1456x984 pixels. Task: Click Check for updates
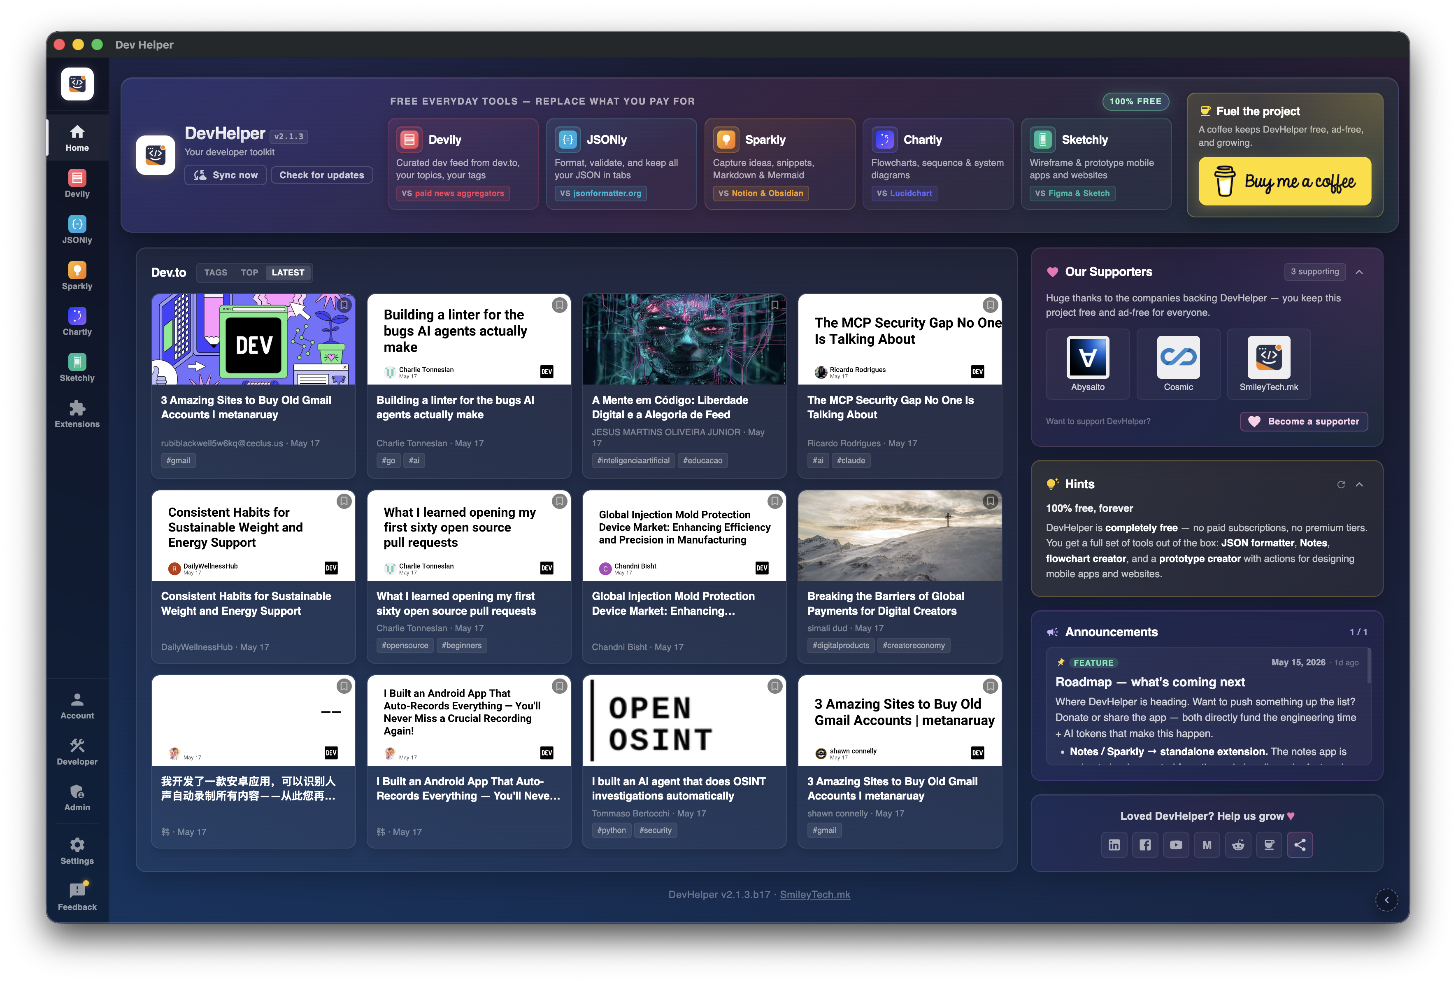[x=321, y=175]
